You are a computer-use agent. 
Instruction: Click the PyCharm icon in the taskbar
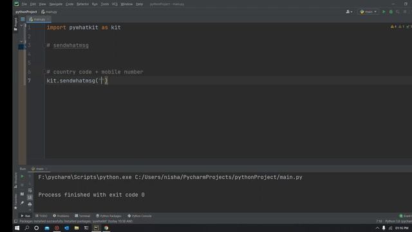pyautogui.click(x=96, y=228)
